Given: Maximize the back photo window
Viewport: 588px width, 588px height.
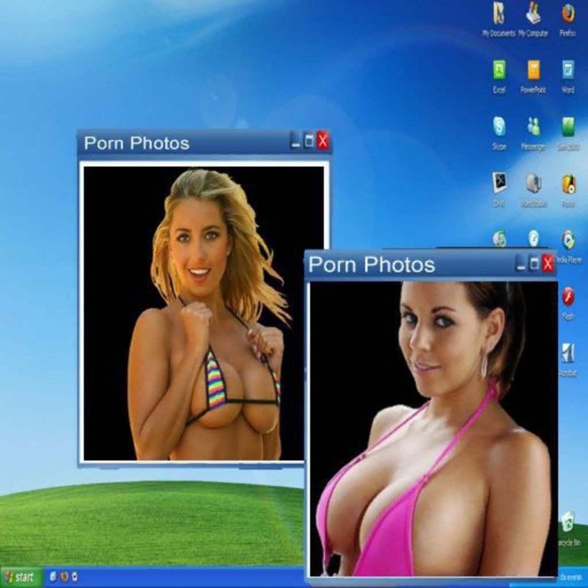Looking at the screenshot, I should (x=309, y=141).
